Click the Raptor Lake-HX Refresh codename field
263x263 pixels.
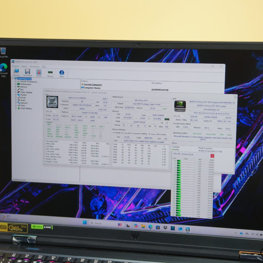click(82, 105)
